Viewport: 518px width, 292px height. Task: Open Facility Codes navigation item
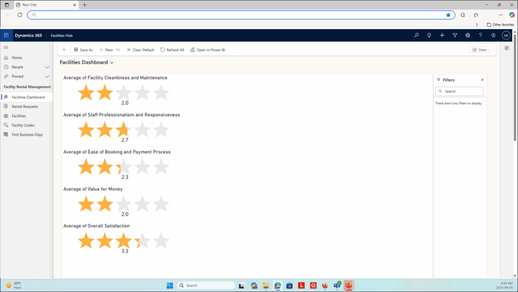pyautogui.click(x=23, y=125)
